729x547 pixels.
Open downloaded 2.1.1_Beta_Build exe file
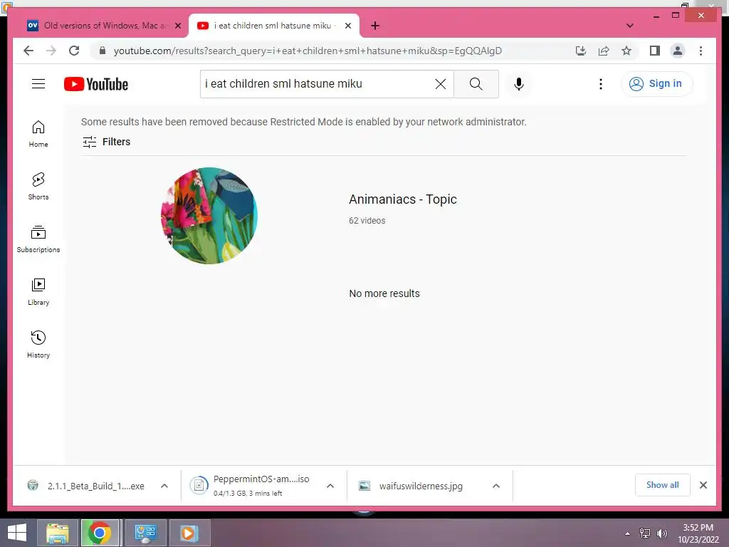[88, 486]
